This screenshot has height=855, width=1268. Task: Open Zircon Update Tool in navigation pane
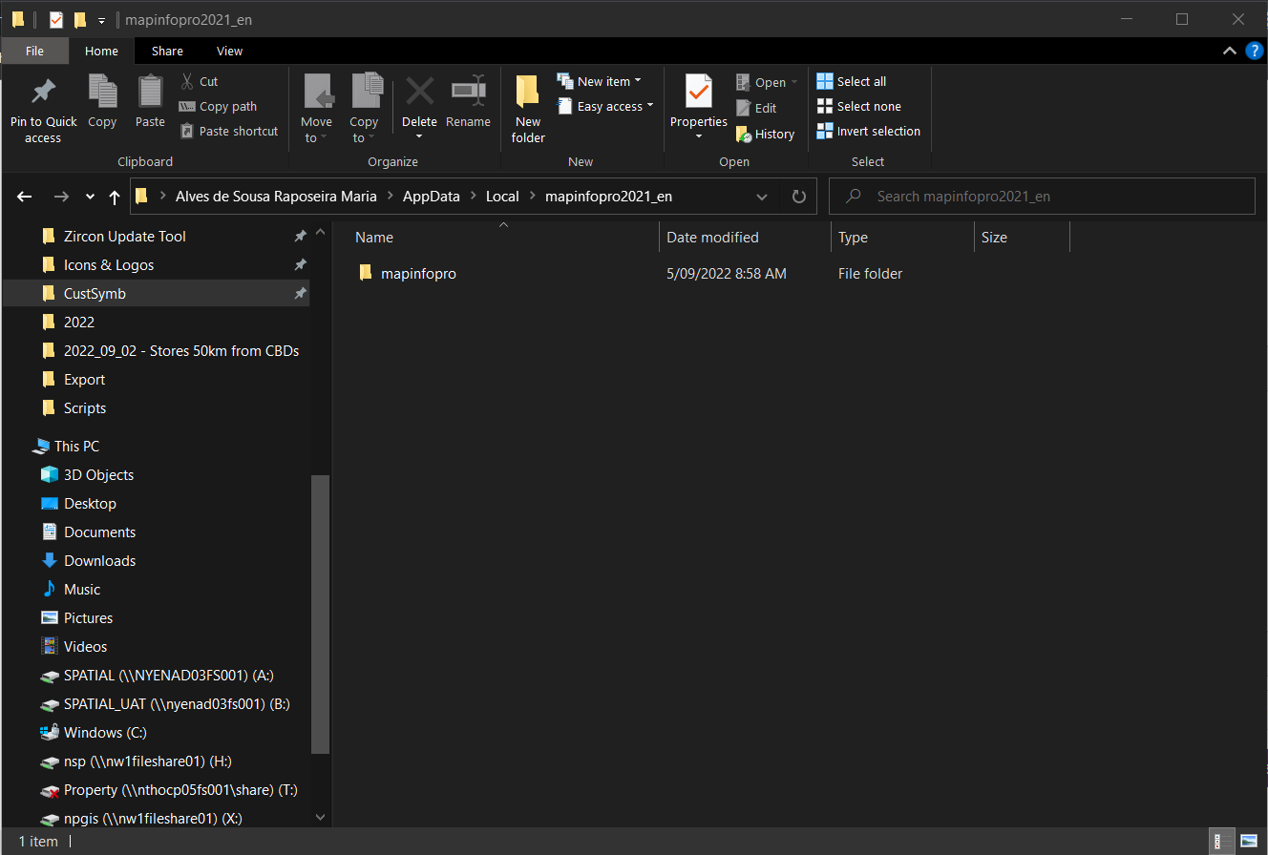coord(125,237)
